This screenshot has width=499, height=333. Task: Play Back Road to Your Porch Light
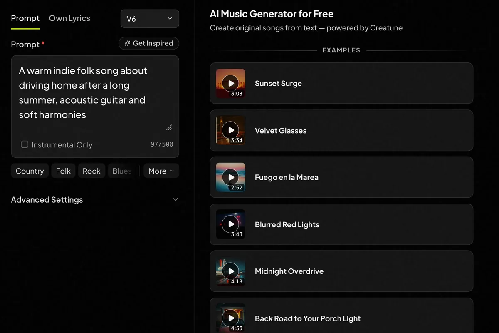click(230, 318)
